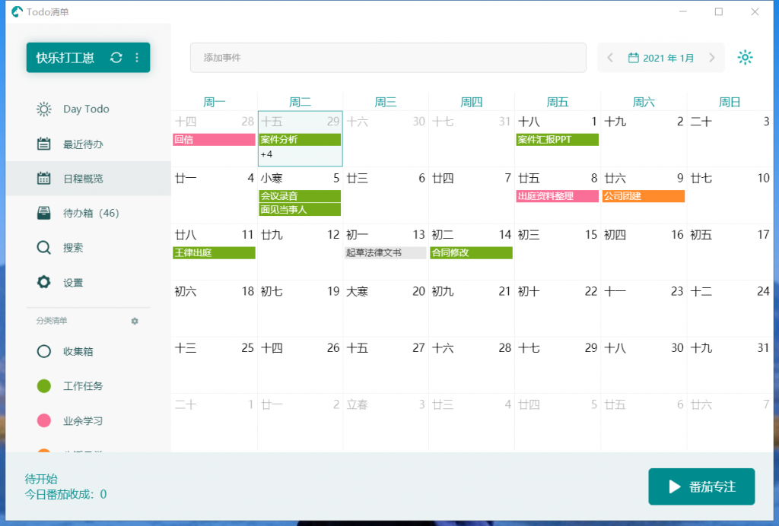Expand the +4 more events on 29
Screen dimensions: 779x526
[267, 154]
